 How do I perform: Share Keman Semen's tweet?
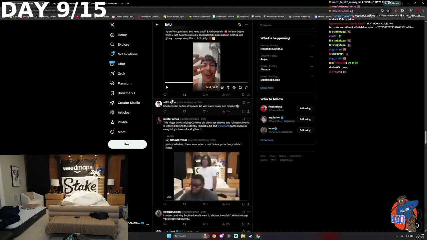coord(248,224)
